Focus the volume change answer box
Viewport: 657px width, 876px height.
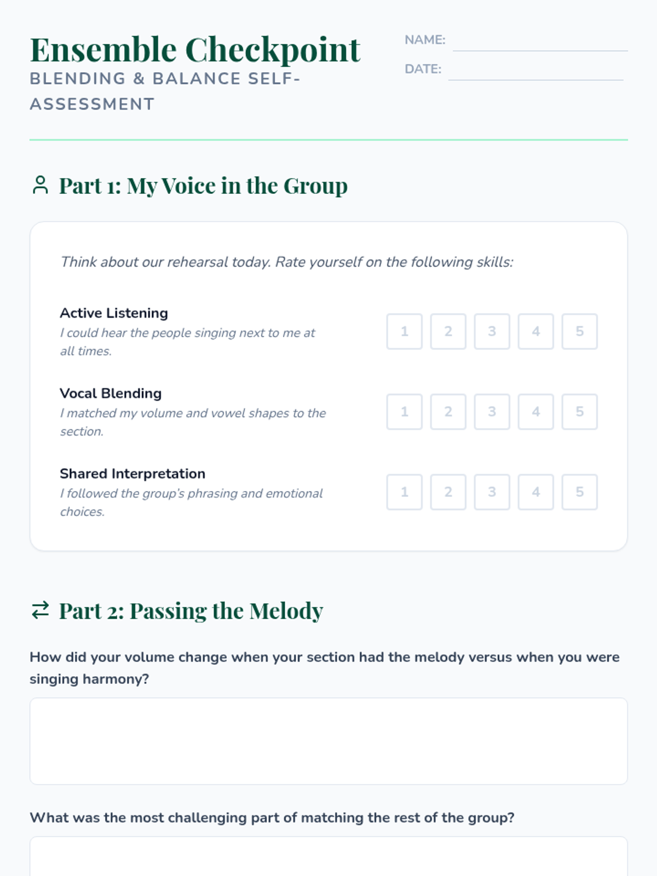point(328,741)
